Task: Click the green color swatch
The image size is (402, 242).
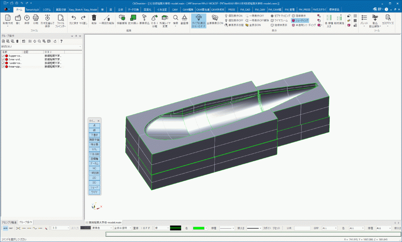Action: (x=200, y=228)
